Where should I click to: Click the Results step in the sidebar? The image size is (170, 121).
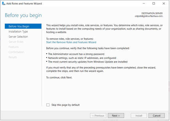pyautogui.click(x=13, y=57)
